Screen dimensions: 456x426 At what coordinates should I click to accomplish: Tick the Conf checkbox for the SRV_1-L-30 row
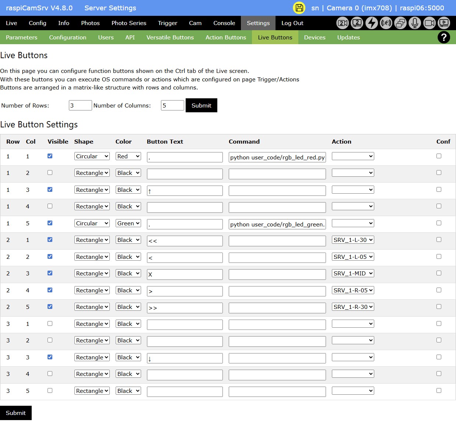tap(439, 240)
